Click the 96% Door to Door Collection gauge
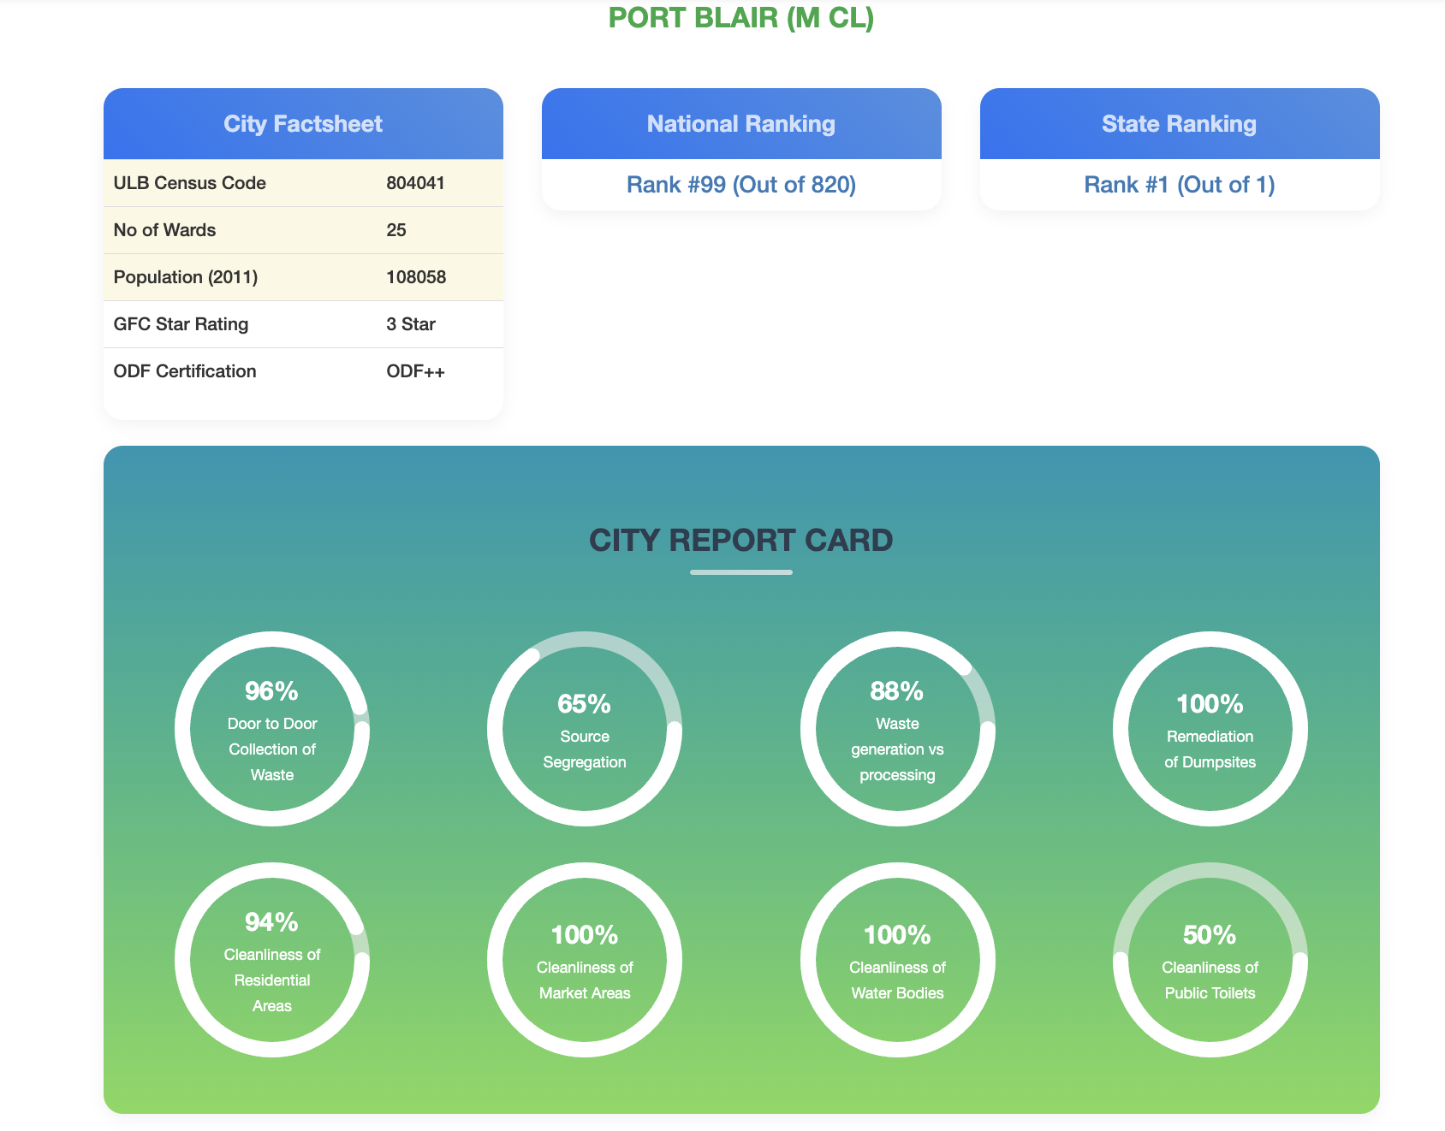The image size is (1445, 1131). 272,729
